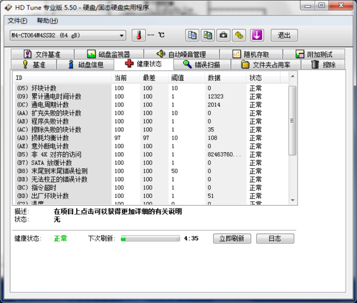The width and height of the screenshot is (357, 303).
Task: Click the data value 2014
Action: click(214, 105)
